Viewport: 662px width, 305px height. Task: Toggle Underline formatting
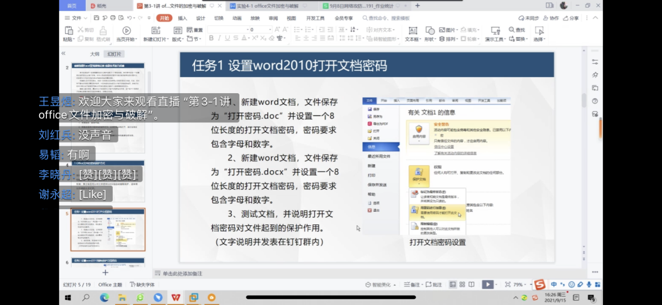click(227, 39)
